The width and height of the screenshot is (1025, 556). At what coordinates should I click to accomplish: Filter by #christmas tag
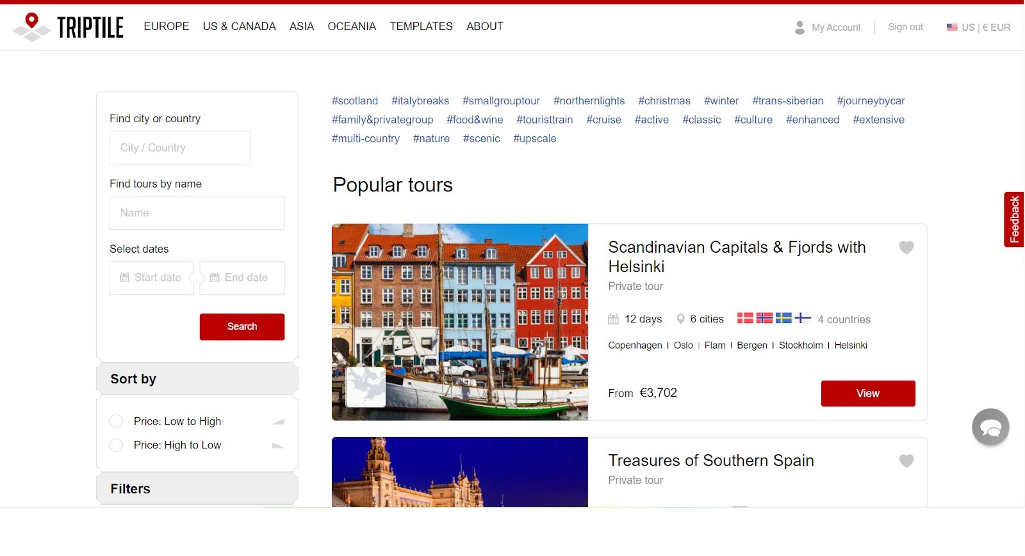point(664,101)
